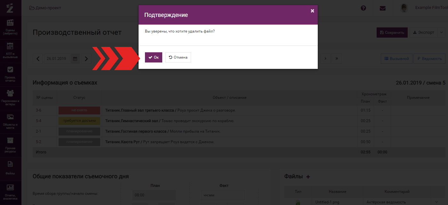Click the не снято status badge

pos(79,110)
